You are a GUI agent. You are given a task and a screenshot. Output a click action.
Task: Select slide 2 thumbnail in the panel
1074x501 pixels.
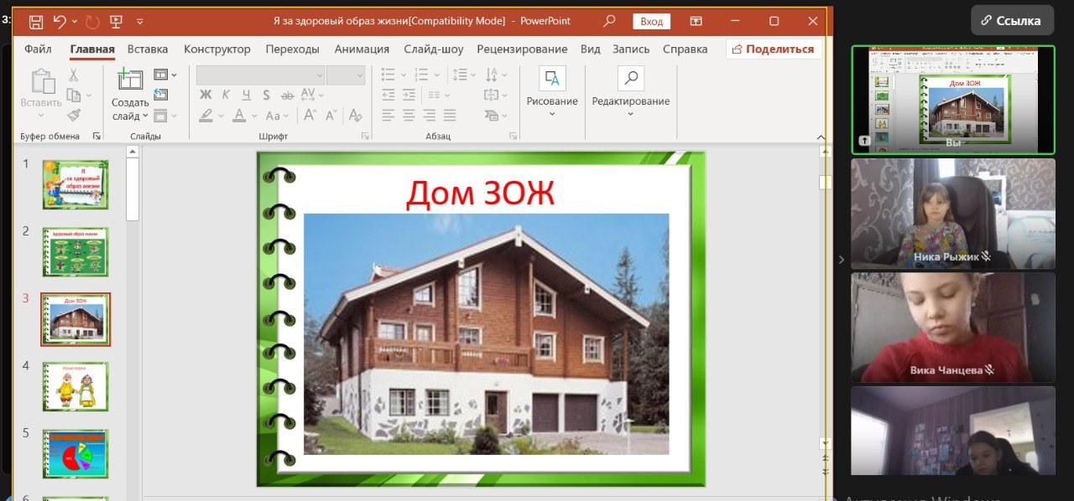tap(76, 251)
